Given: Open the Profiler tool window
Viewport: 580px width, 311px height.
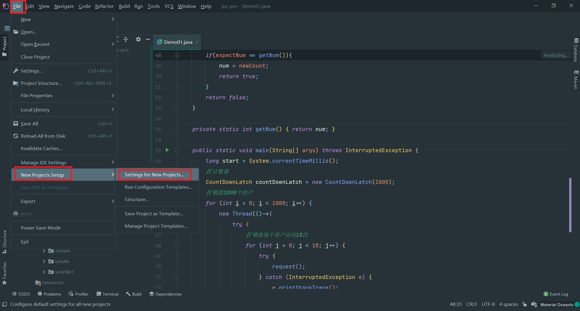Looking at the screenshot, I should tap(79, 294).
